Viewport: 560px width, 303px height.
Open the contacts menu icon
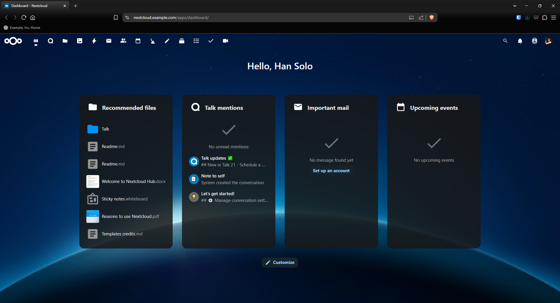(x=535, y=41)
